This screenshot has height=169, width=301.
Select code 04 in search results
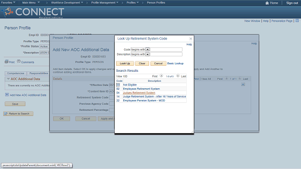118,93
